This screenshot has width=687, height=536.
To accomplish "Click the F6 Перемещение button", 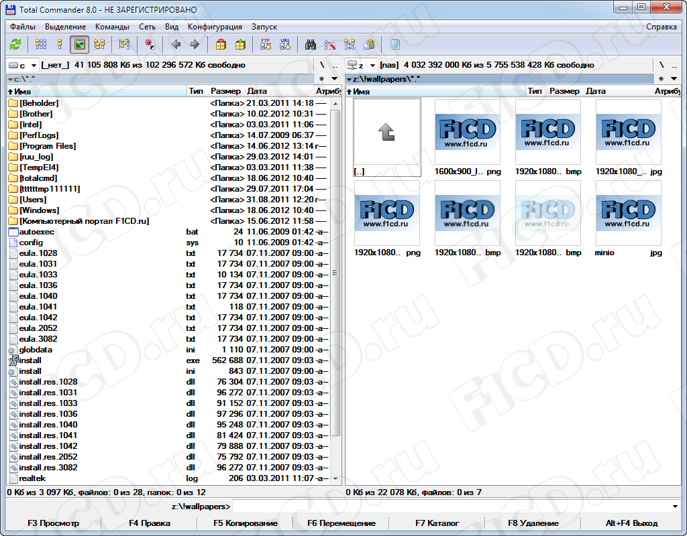I will [341, 523].
